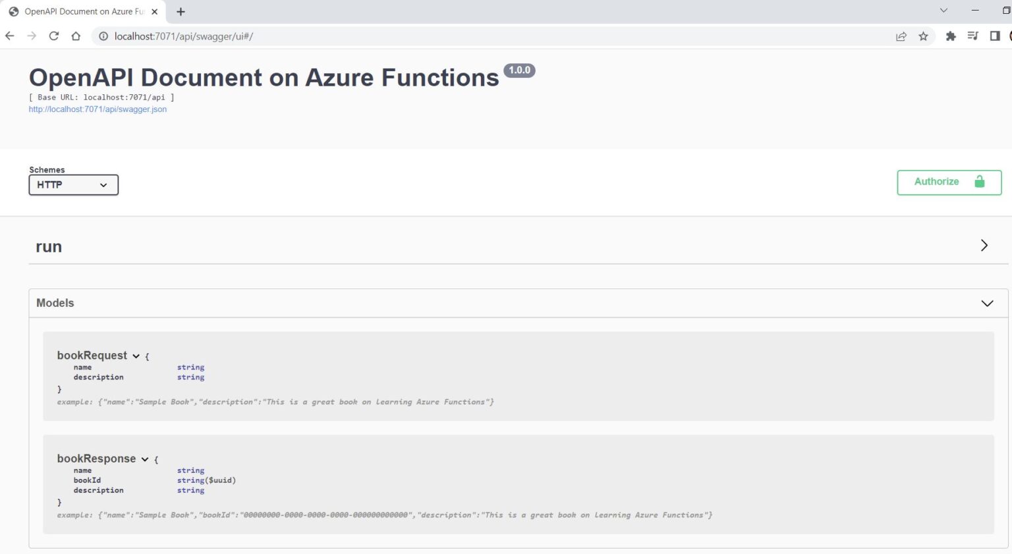The width and height of the screenshot is (1012, 554).
Task: Click the site information icon in the address bar
Action: click(x=103, y=37)
